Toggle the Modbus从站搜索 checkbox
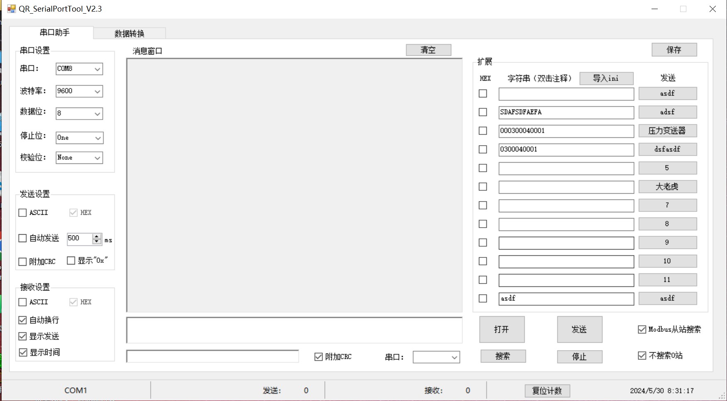The image size is (727, 401). [642, 329]
